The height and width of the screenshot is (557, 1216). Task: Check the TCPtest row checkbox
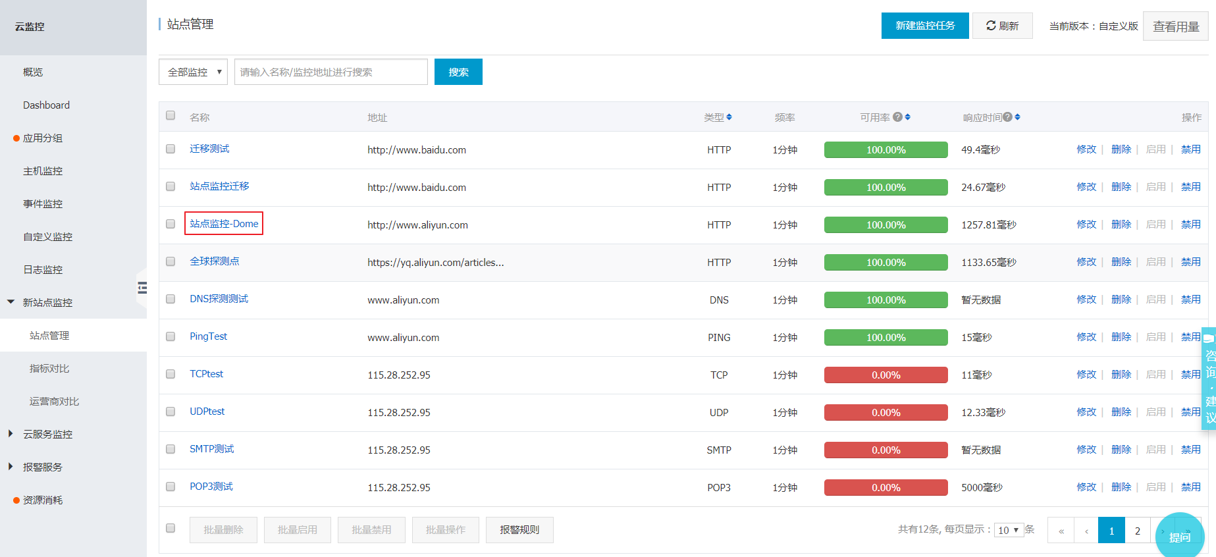click(171, 374)
